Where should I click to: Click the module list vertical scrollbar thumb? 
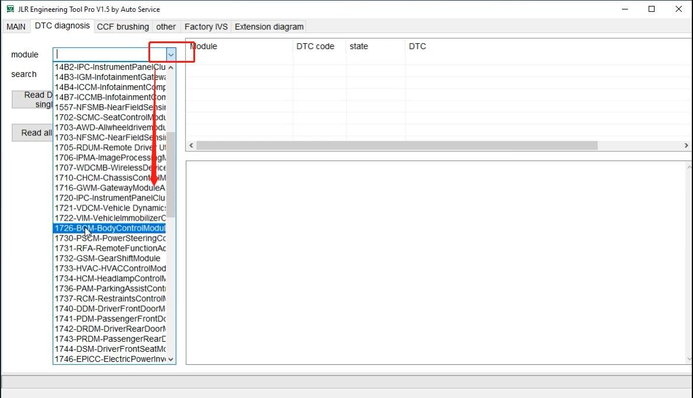pyautogui.click(x=171, y=174)
